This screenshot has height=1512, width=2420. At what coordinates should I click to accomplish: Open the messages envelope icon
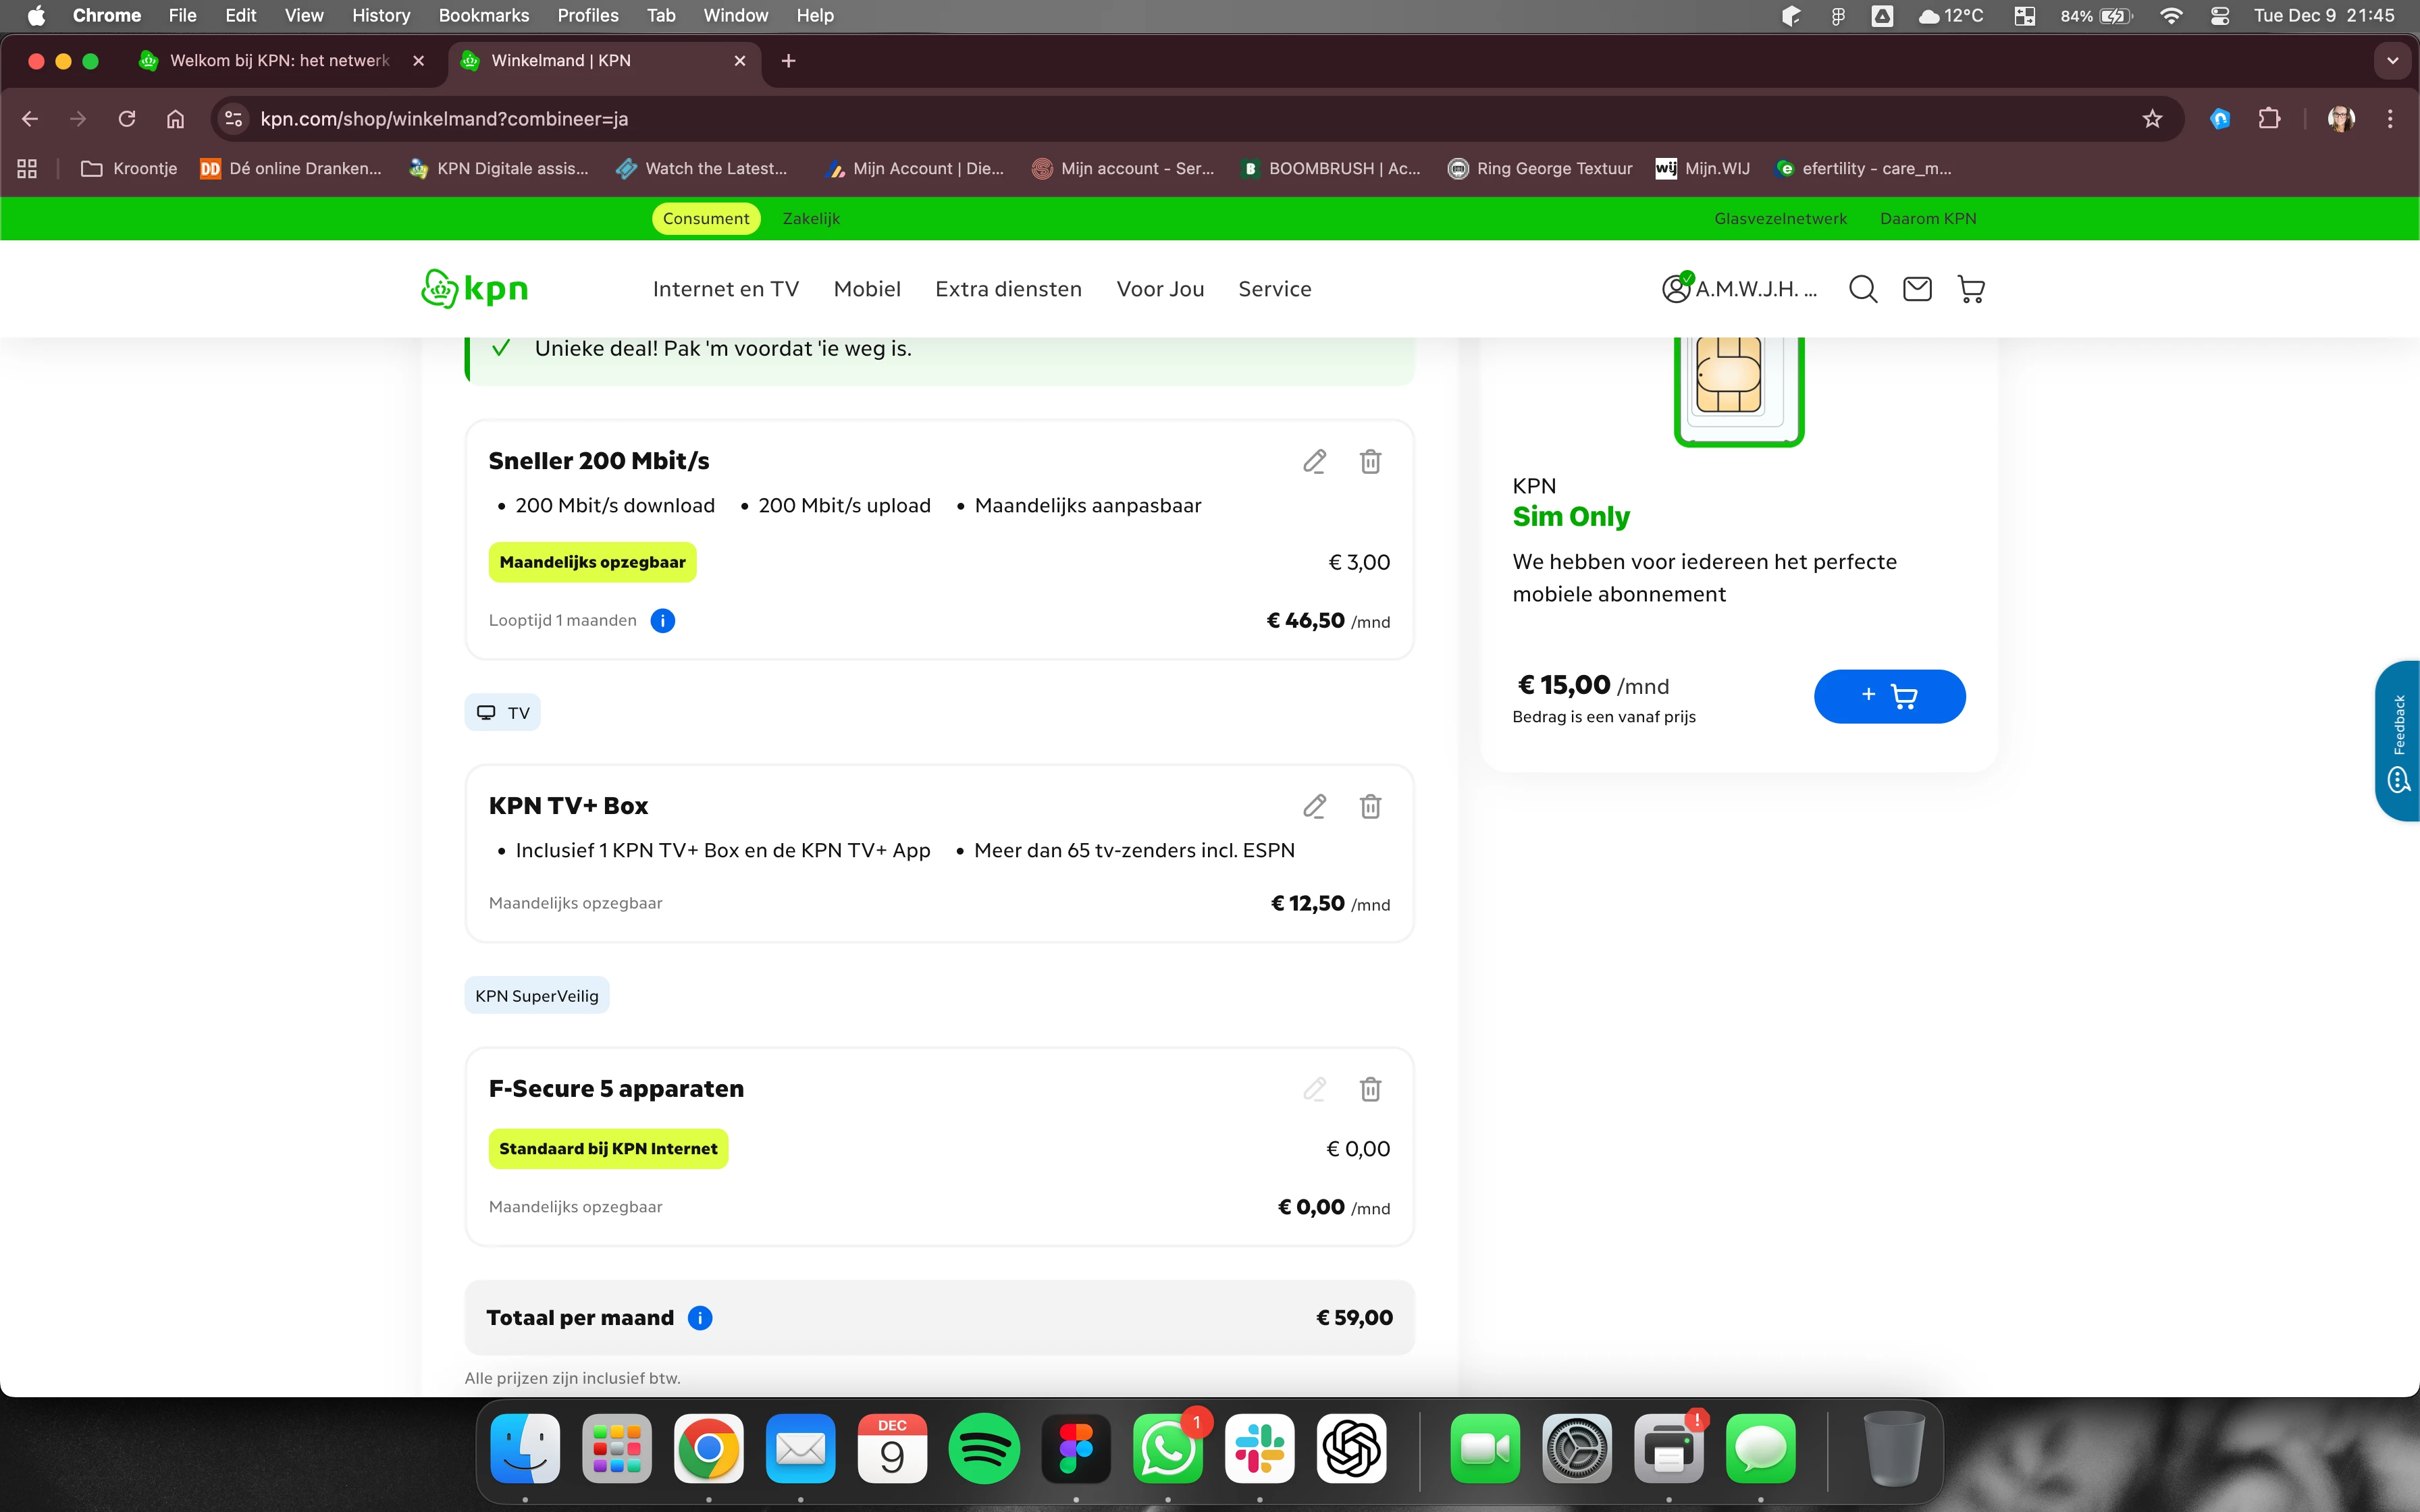click(x=1916, y=289)
